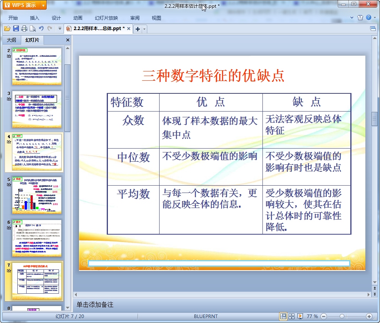Open the new document dropdown arrow beside plus
380x323 pixels.
[145, 29]
